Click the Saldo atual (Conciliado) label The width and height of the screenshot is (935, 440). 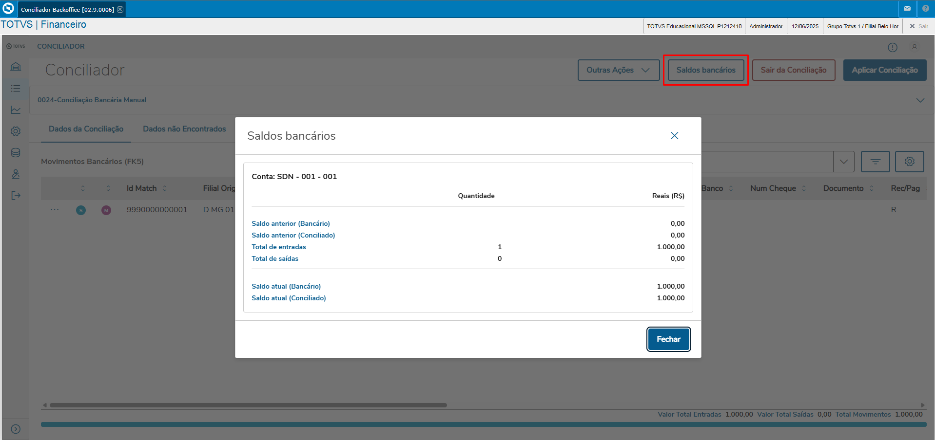289,298
